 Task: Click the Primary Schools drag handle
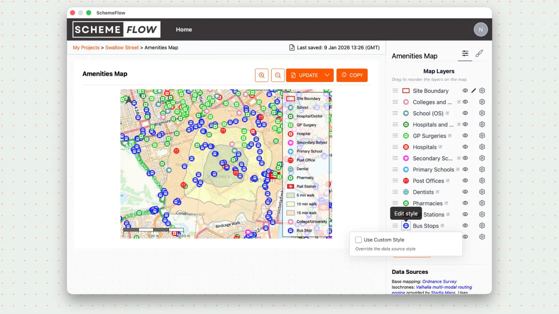pos(395,170)
